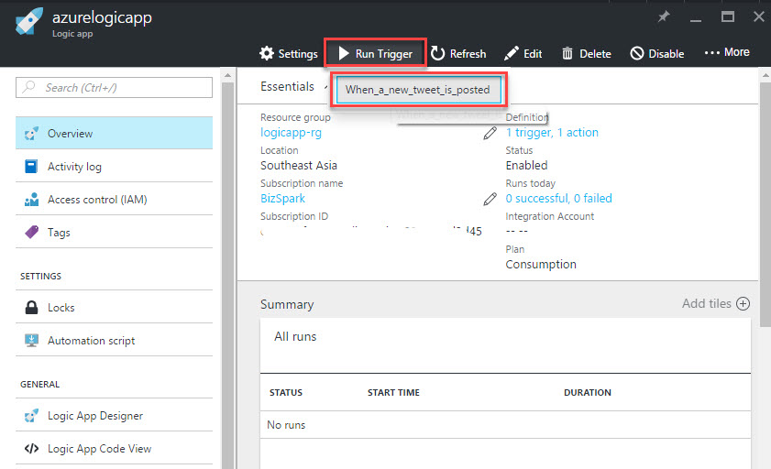Refresh the logic app blade
The height and width of the screenshot is (469, 771).
(x=458, y=53)
